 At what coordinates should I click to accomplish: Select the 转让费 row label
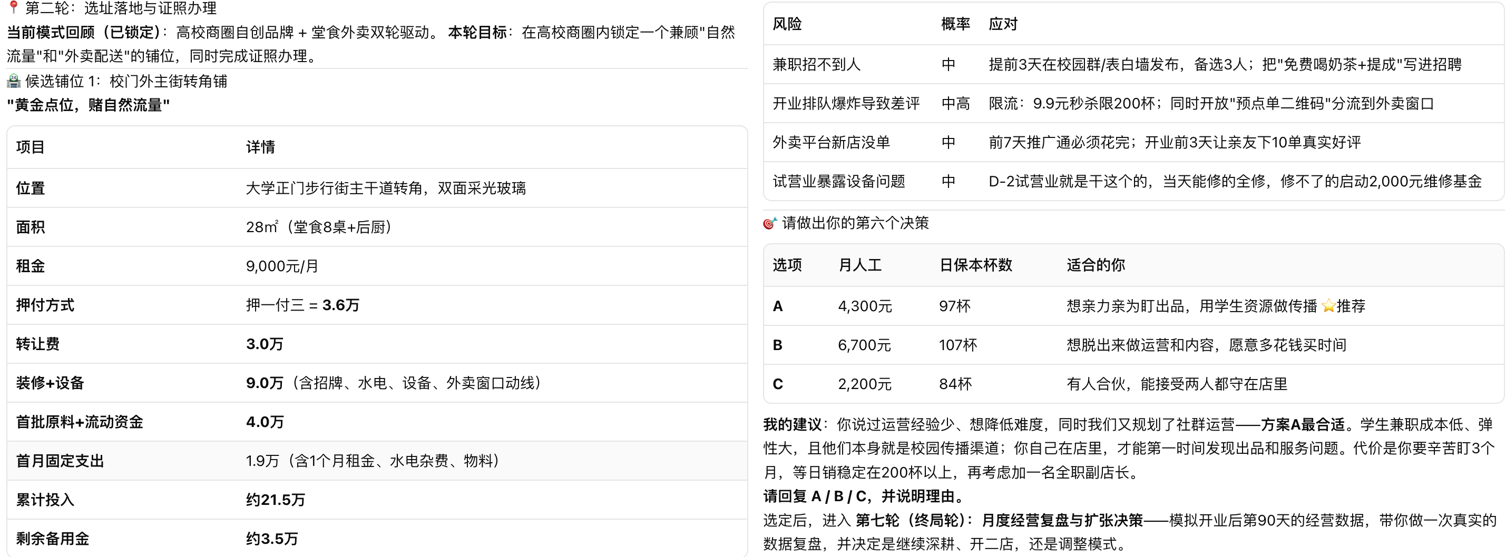point(37,344)
